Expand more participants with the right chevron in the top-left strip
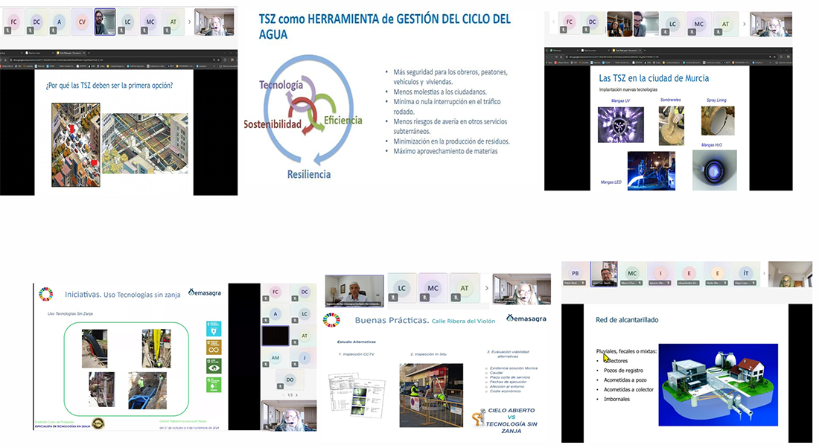 pyautogui.click(x=190, y=22)
